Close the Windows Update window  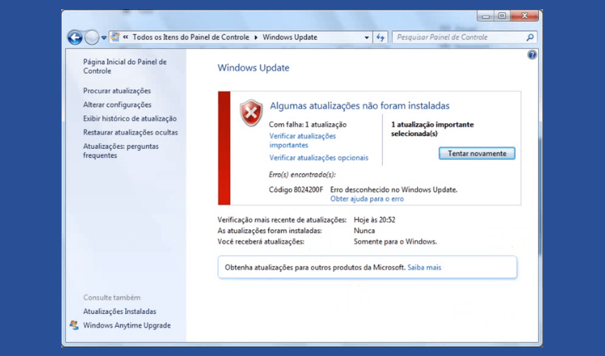(525, 16)
